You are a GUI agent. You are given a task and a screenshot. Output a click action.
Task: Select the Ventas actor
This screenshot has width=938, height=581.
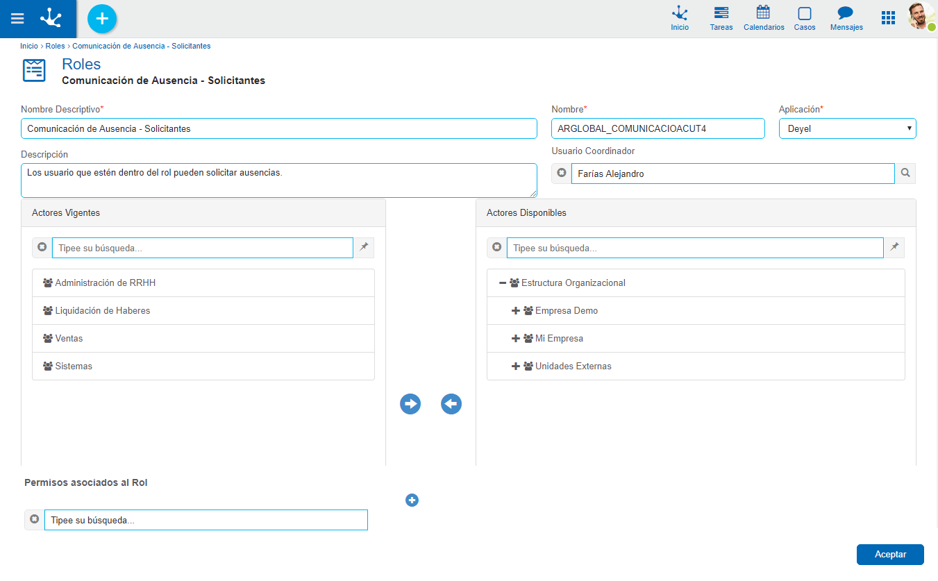203,339
